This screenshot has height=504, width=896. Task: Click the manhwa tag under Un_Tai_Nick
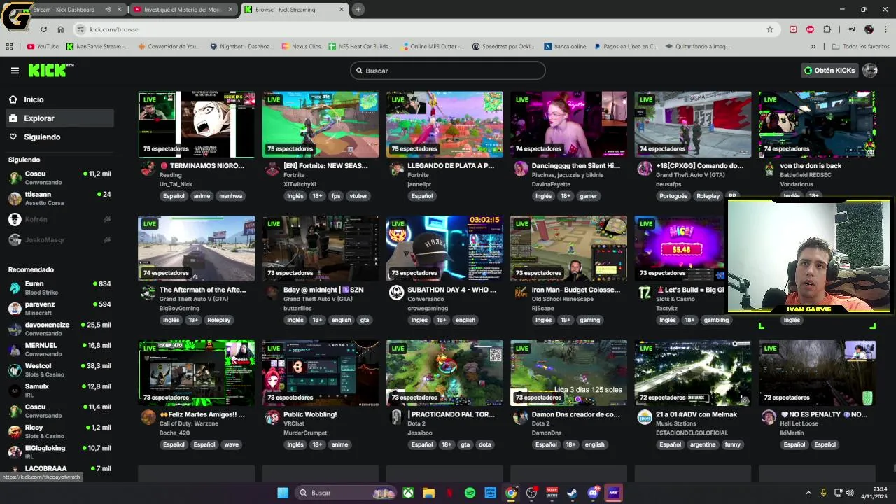230,196
